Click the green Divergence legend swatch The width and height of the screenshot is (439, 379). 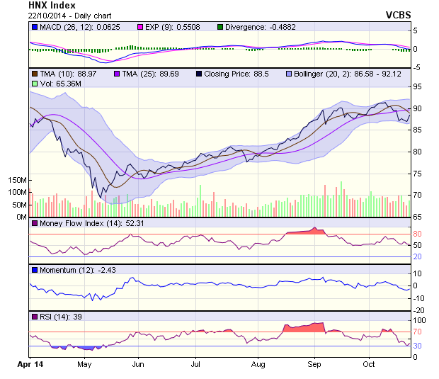(219, 27)
